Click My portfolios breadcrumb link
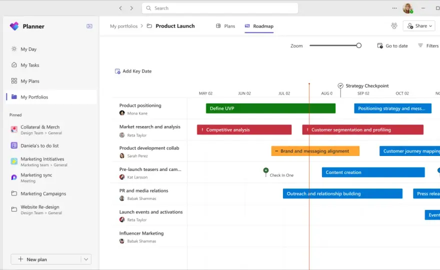The image size is (440, 270). [124, 26]
